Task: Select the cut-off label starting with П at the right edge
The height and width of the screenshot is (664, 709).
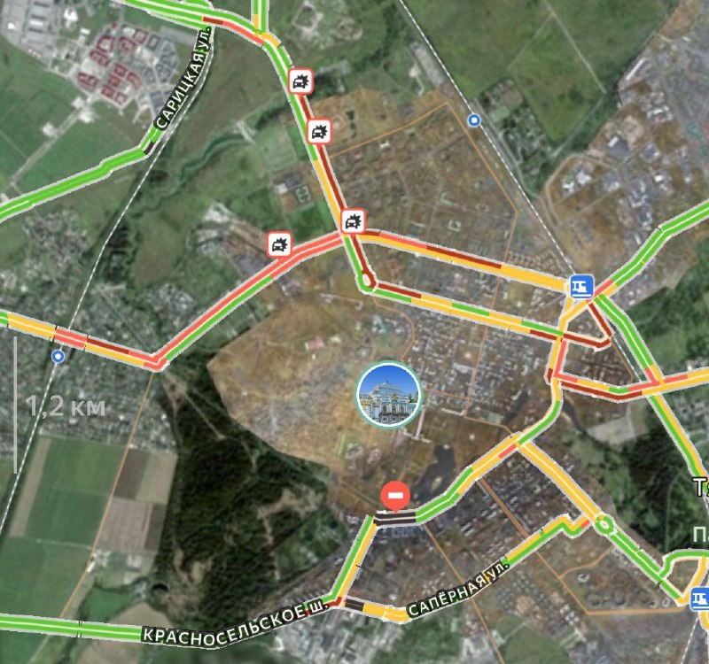Action: coord(701,535)
